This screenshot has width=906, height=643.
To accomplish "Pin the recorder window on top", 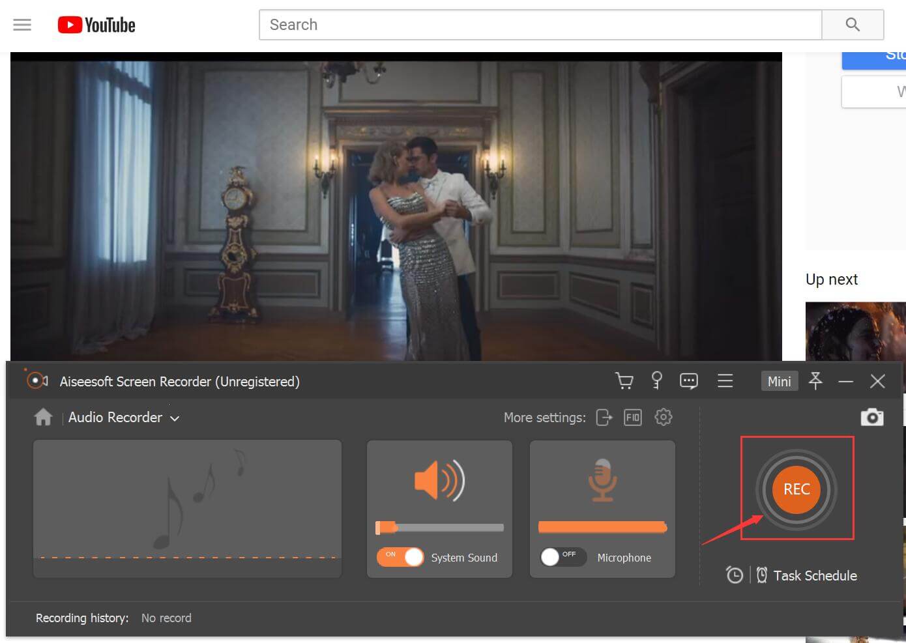I will (815, 380).
